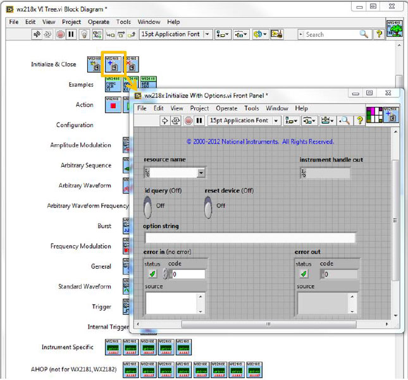Toggle error in status indicator
This screenshot has width=408, height=380.
[152, 274]
